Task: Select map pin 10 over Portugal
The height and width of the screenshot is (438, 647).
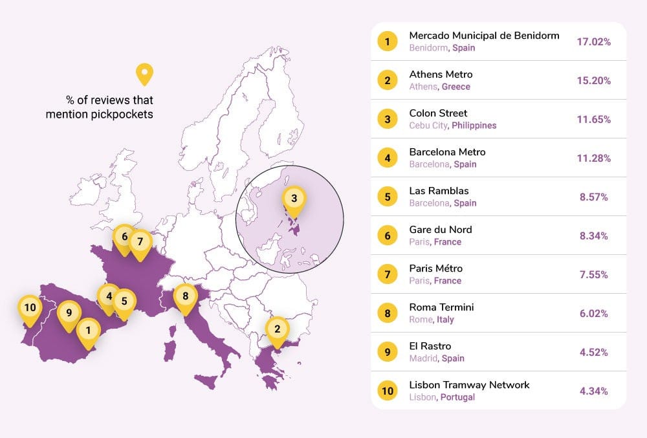Action: [29, 307]
